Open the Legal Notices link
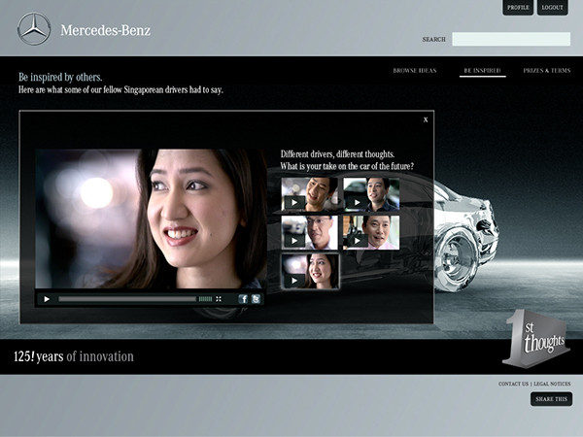This screenshot has height=437, width=583. click(552, 384)
